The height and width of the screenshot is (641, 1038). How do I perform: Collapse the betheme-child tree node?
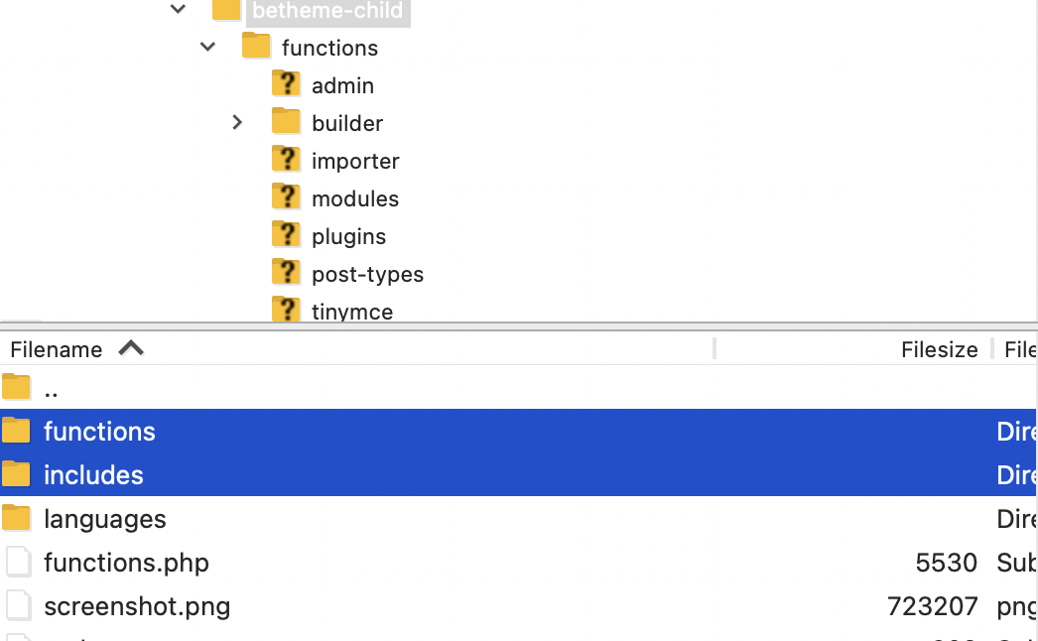coord(179,10)
